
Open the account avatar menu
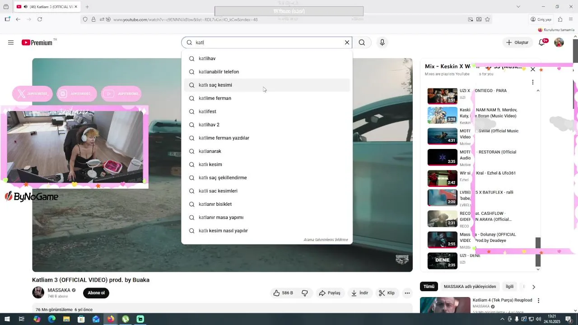pos(559,42)
